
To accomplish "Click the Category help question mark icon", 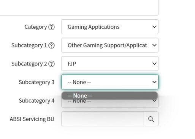I will (x=51, y=27).
